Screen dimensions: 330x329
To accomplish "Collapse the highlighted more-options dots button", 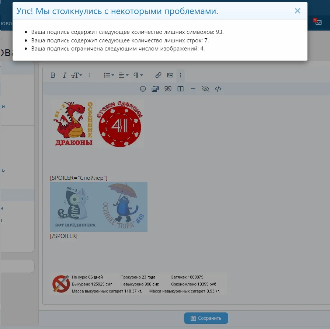I will [180, 75].
